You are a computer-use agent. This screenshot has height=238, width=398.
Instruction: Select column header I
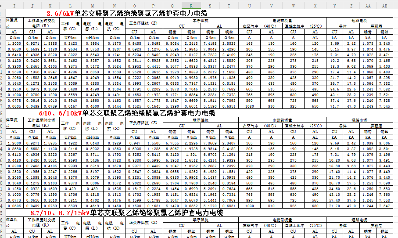tap(14, 5)
